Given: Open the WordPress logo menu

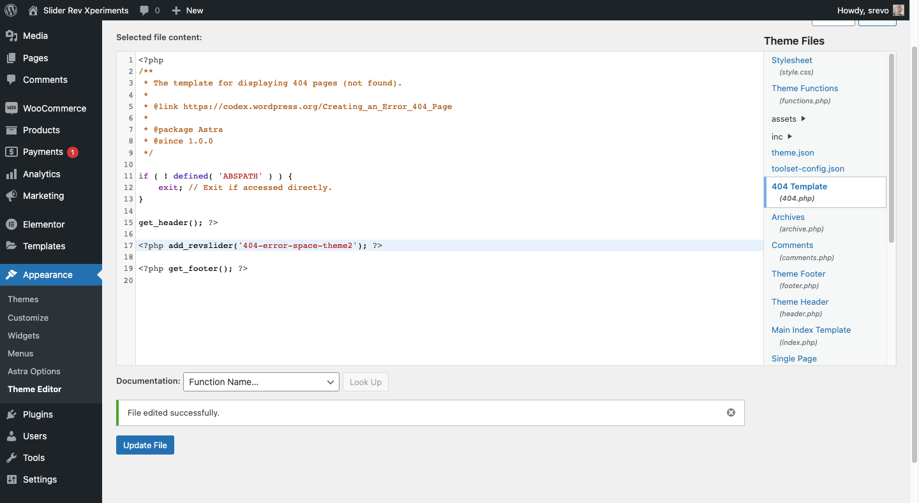Looking at the screenshot, I should [x=11, y=10].
